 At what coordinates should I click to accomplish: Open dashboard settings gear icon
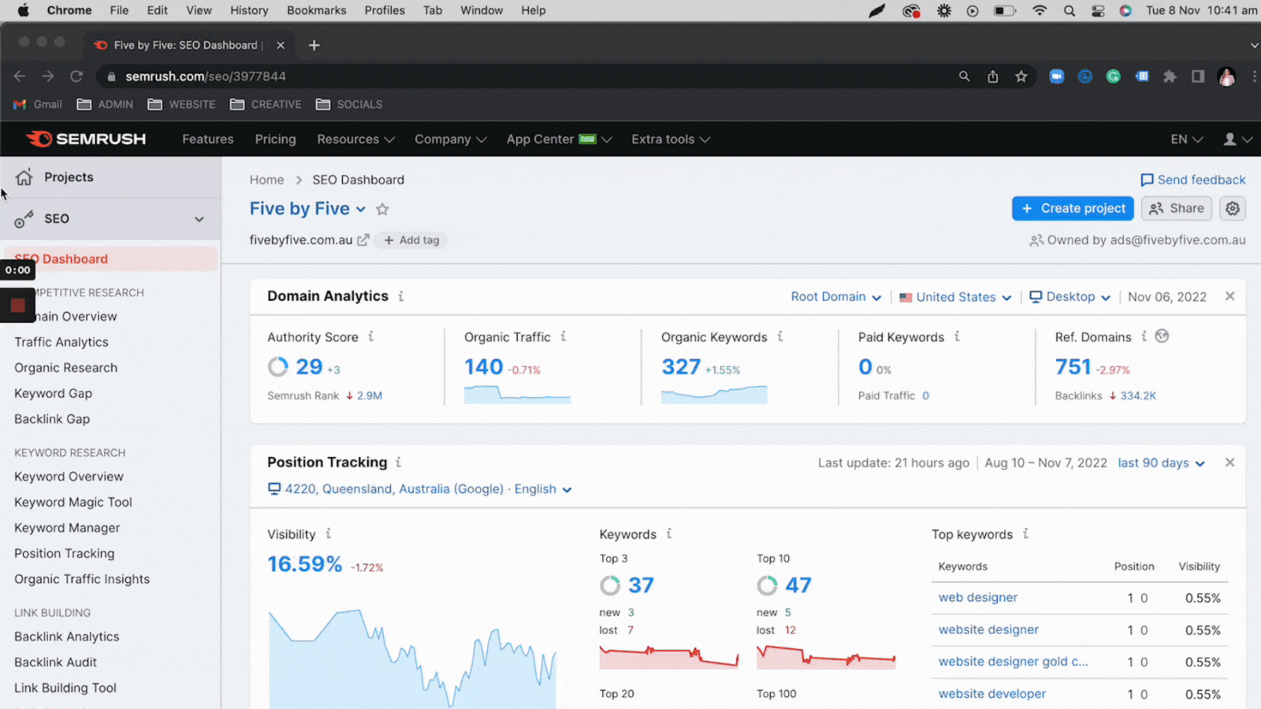pyautogui.click(x=1233, y=208)
